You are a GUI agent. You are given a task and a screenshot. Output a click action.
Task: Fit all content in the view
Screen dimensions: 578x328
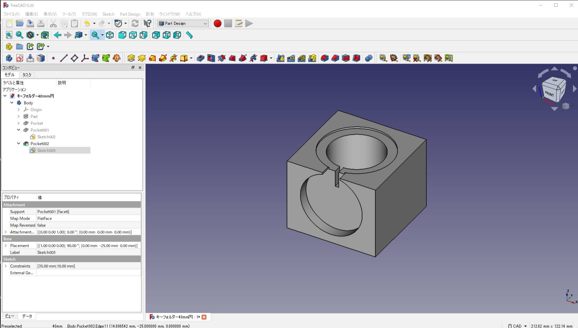click(x=9, y=35)
